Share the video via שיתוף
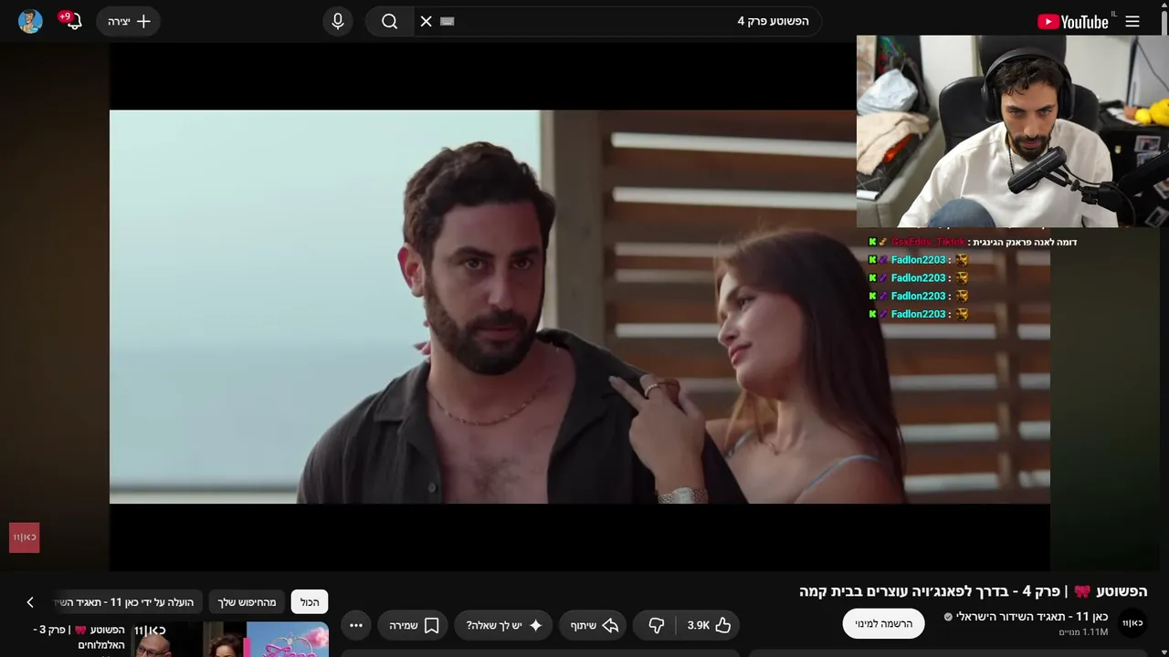 coord(595,625)
